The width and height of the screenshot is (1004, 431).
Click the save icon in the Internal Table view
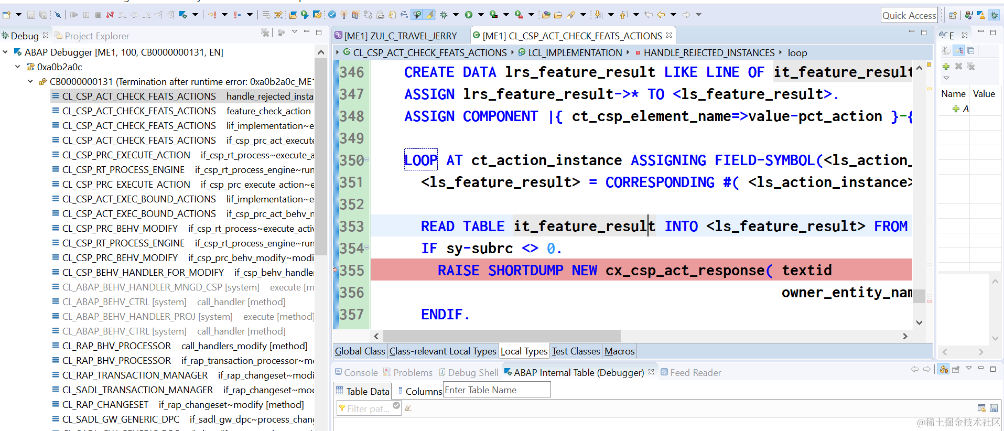click(x=994, y=408)
